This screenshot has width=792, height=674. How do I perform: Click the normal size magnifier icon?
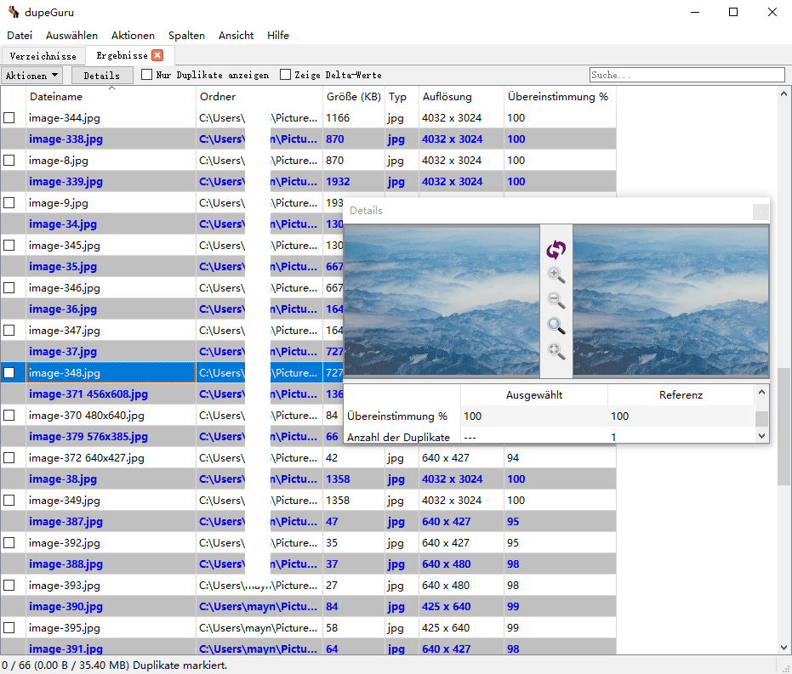(x=556, y=326)
